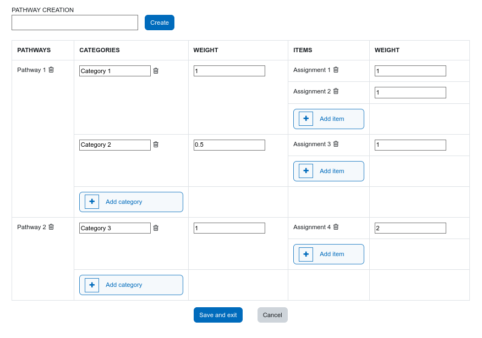Save and exit the pathway editor
The width and height of the screenshot is (482, 338).
coord(218,315)
